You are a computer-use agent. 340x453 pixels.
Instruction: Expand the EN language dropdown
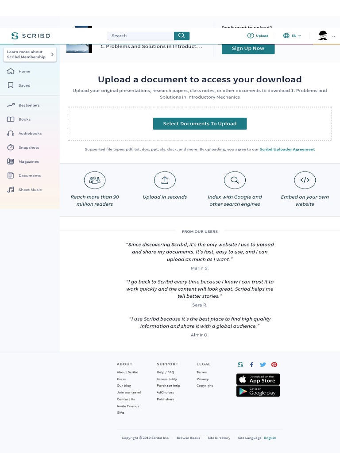pyautogui.click(x=296, y=35)
